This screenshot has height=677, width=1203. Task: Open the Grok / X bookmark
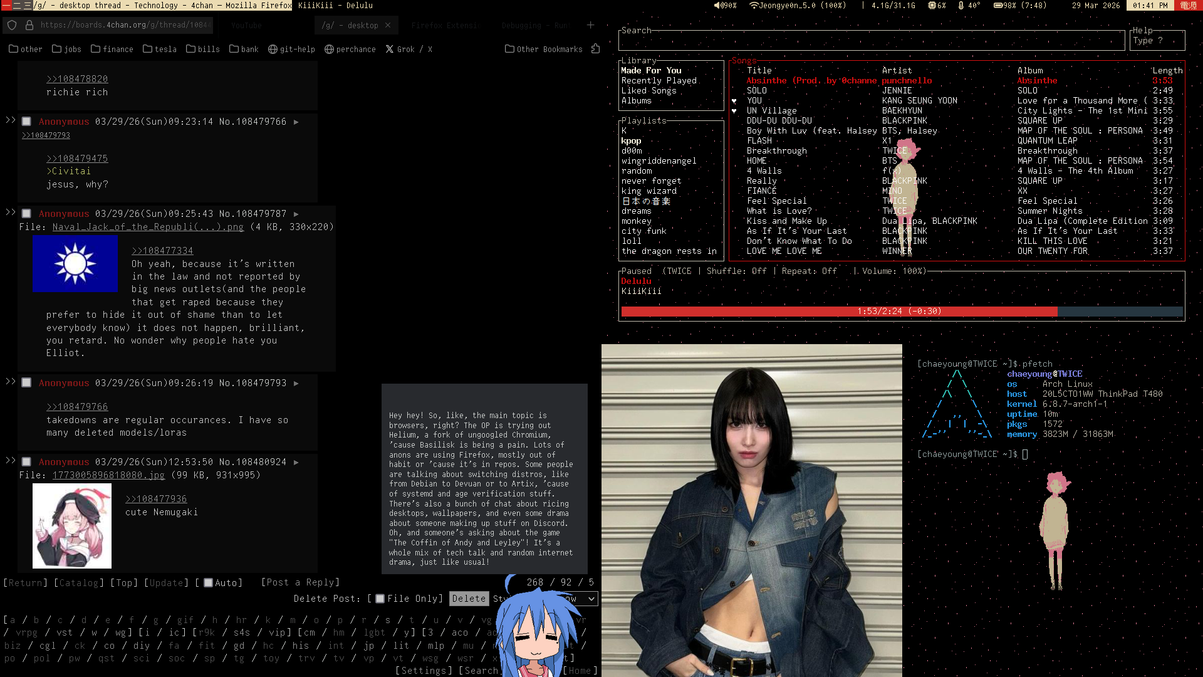409,49
